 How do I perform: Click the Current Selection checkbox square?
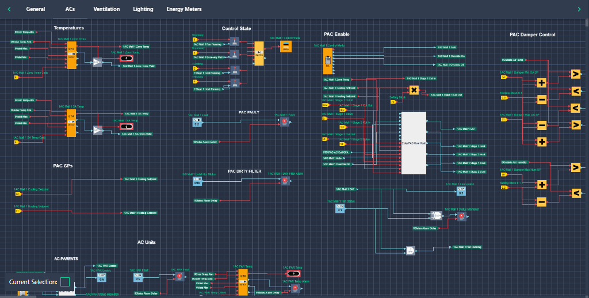[x=65, y=282]
